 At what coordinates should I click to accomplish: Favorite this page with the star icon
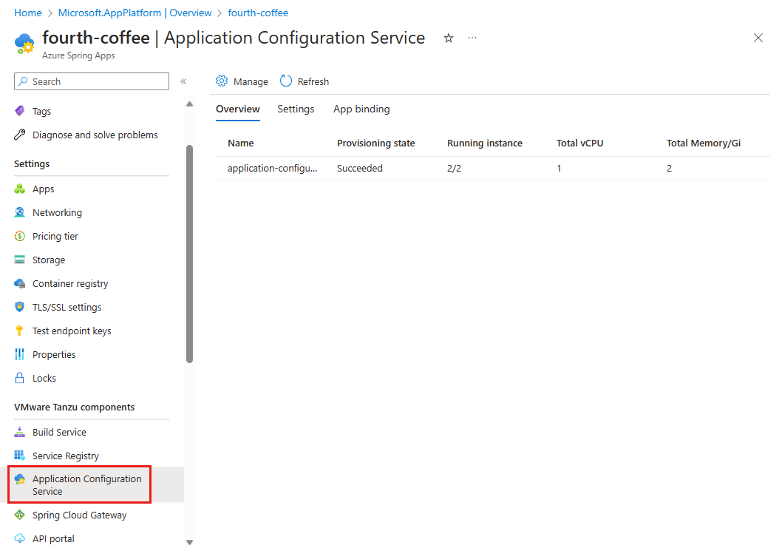tap(449, 38)
